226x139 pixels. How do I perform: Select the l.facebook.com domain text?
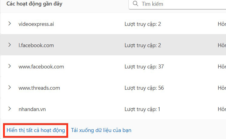[36, 45]
